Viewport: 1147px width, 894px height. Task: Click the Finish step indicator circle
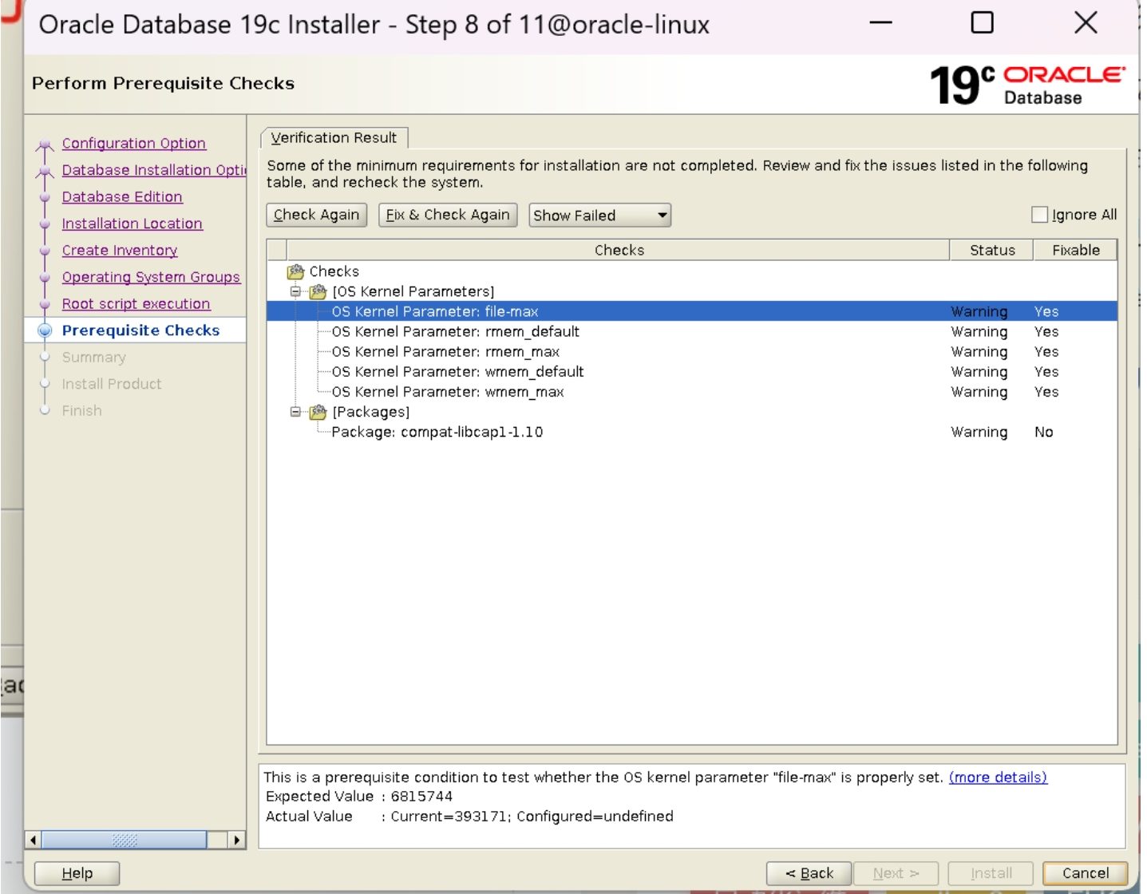[46, 410]
